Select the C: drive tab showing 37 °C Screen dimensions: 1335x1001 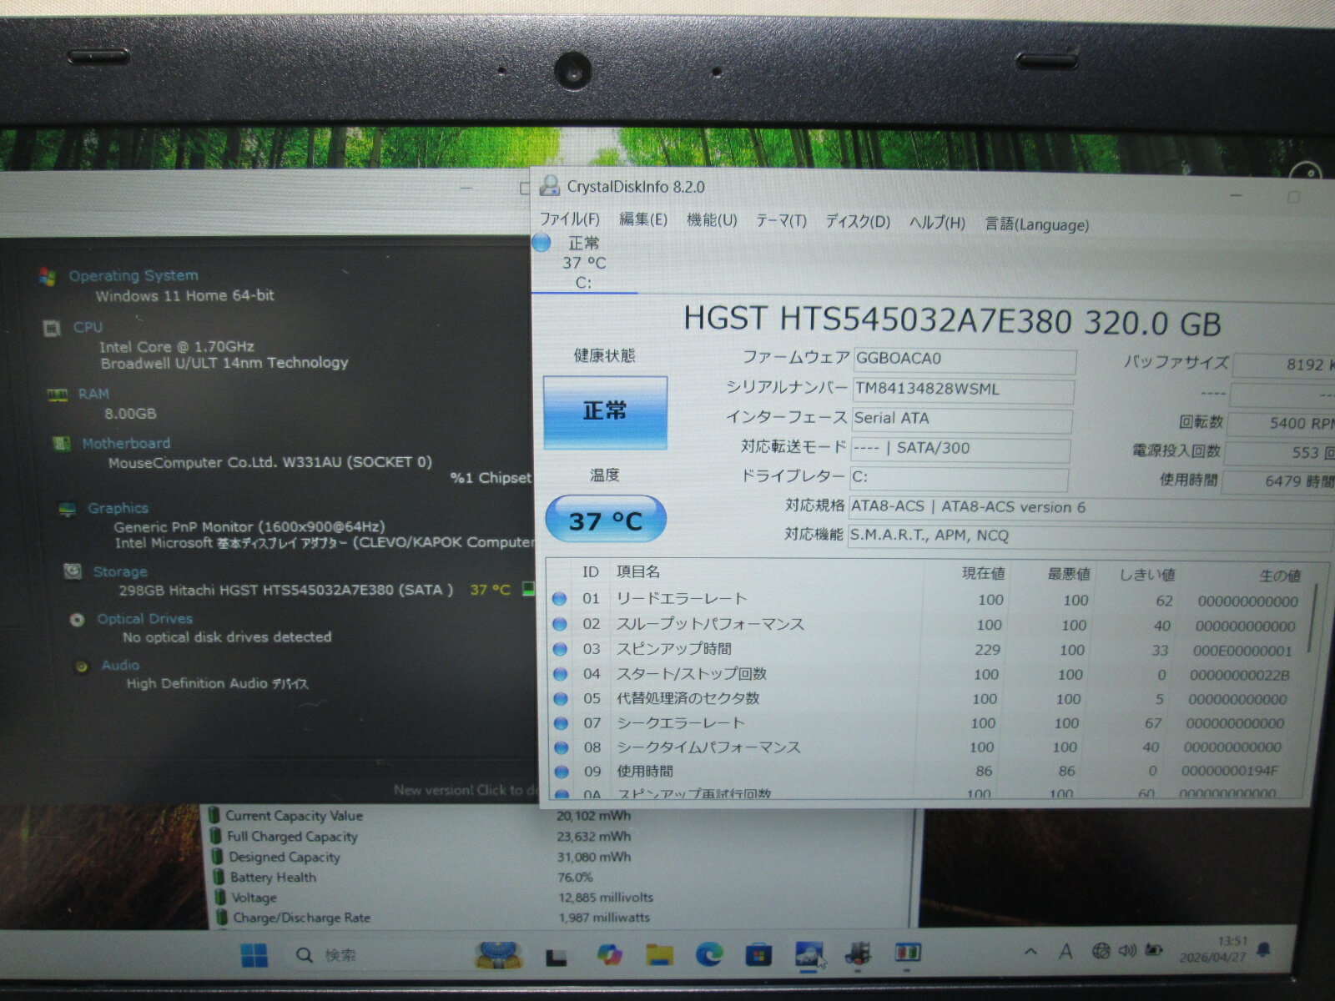point(584,263)
